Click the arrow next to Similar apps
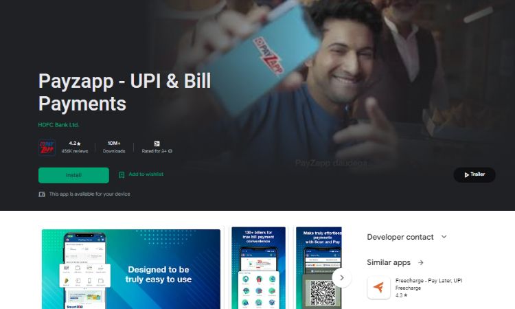The image size is (515, 309). (421, 262)
